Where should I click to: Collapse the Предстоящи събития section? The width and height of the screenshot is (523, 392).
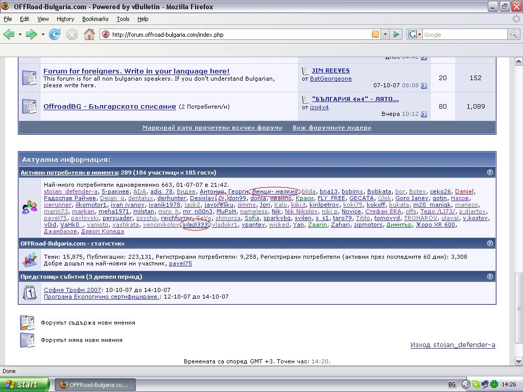(x=490, y=276)
